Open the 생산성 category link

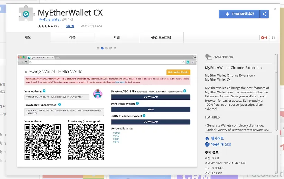pos(70,26)
